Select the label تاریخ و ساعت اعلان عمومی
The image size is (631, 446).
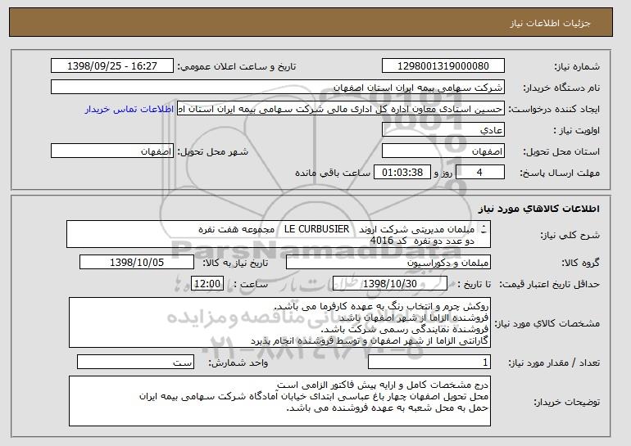tap(237, 66)
